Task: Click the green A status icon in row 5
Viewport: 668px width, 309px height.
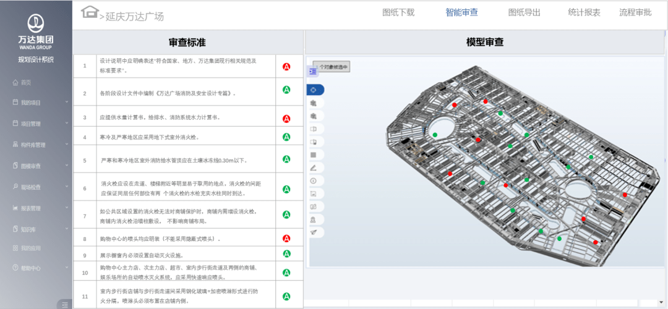Action: (x=287, y=159)
